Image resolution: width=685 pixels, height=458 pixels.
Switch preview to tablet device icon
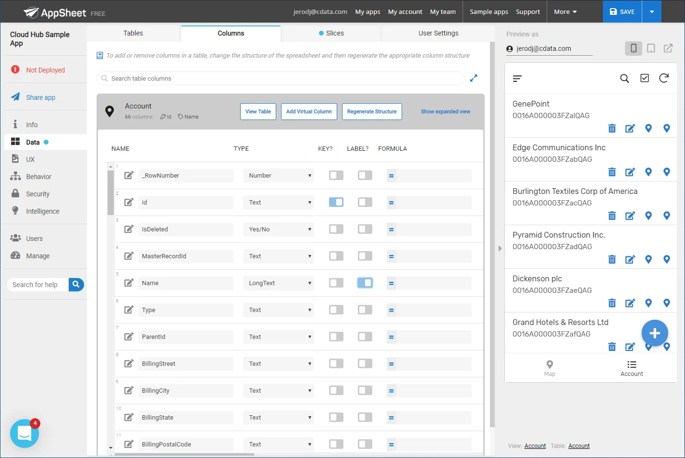tap(651, 48)
